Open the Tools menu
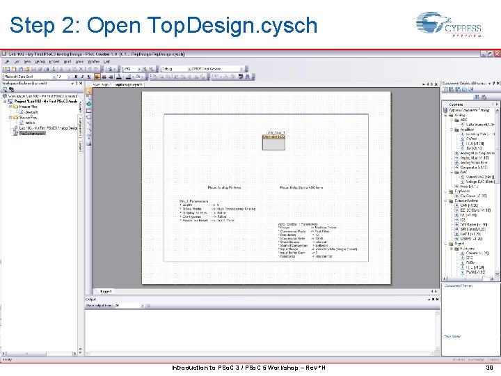 pos(79,62)
